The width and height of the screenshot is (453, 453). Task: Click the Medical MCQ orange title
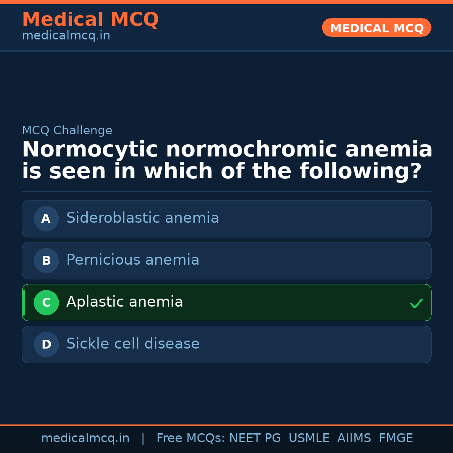pyautogui.click(x=90, y=20)
